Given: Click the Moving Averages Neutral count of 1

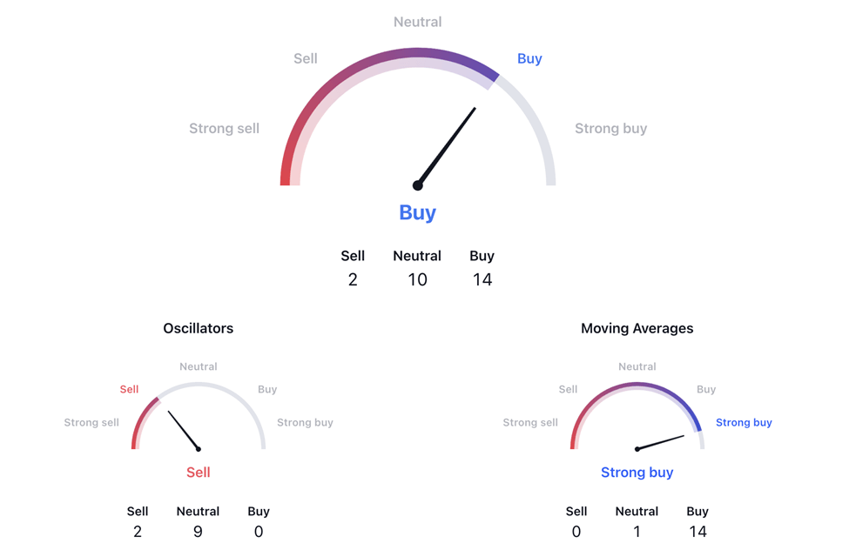Looking at the screenshot, I should tap(637, 532).
